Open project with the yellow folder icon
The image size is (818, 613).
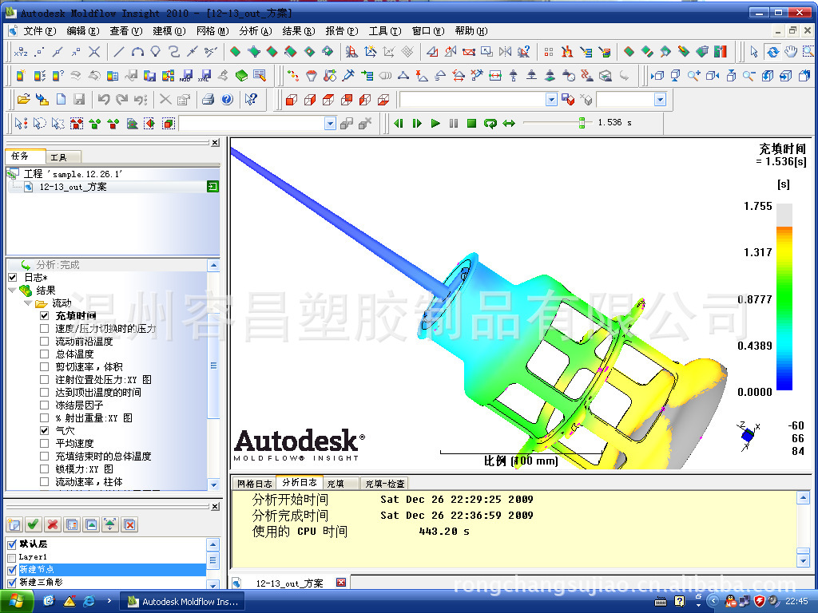pyautogui.click(x=23, y=99)
